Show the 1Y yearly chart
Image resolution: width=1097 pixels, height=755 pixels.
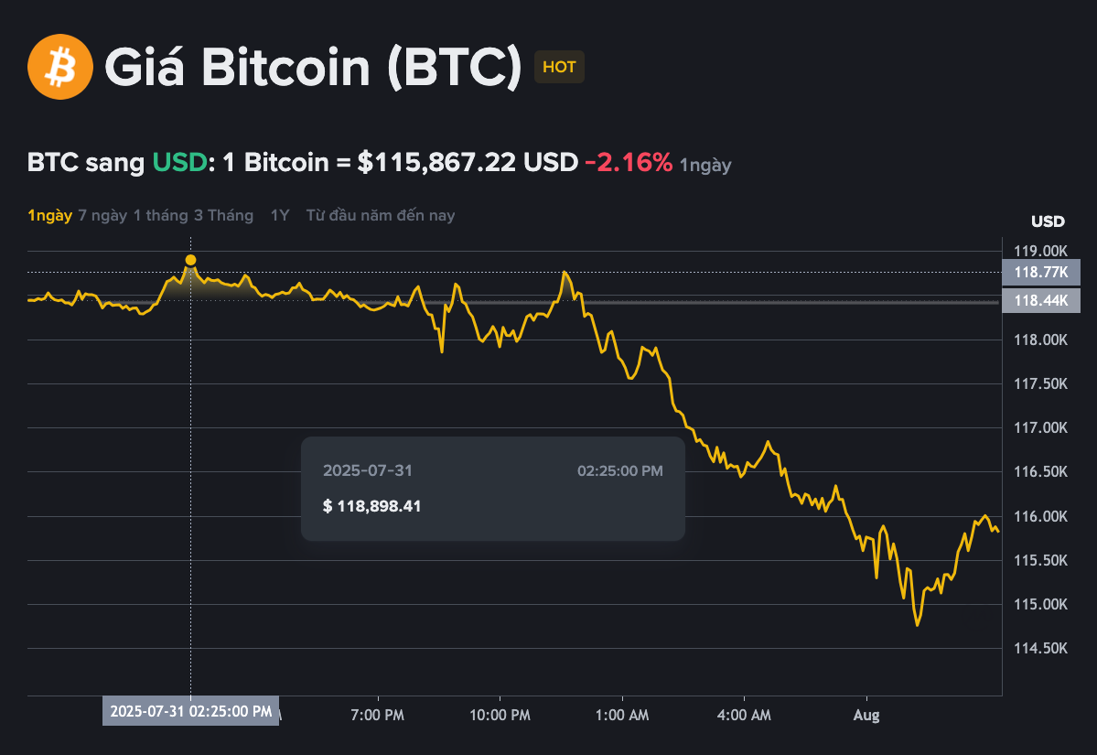tap(279, 215)
